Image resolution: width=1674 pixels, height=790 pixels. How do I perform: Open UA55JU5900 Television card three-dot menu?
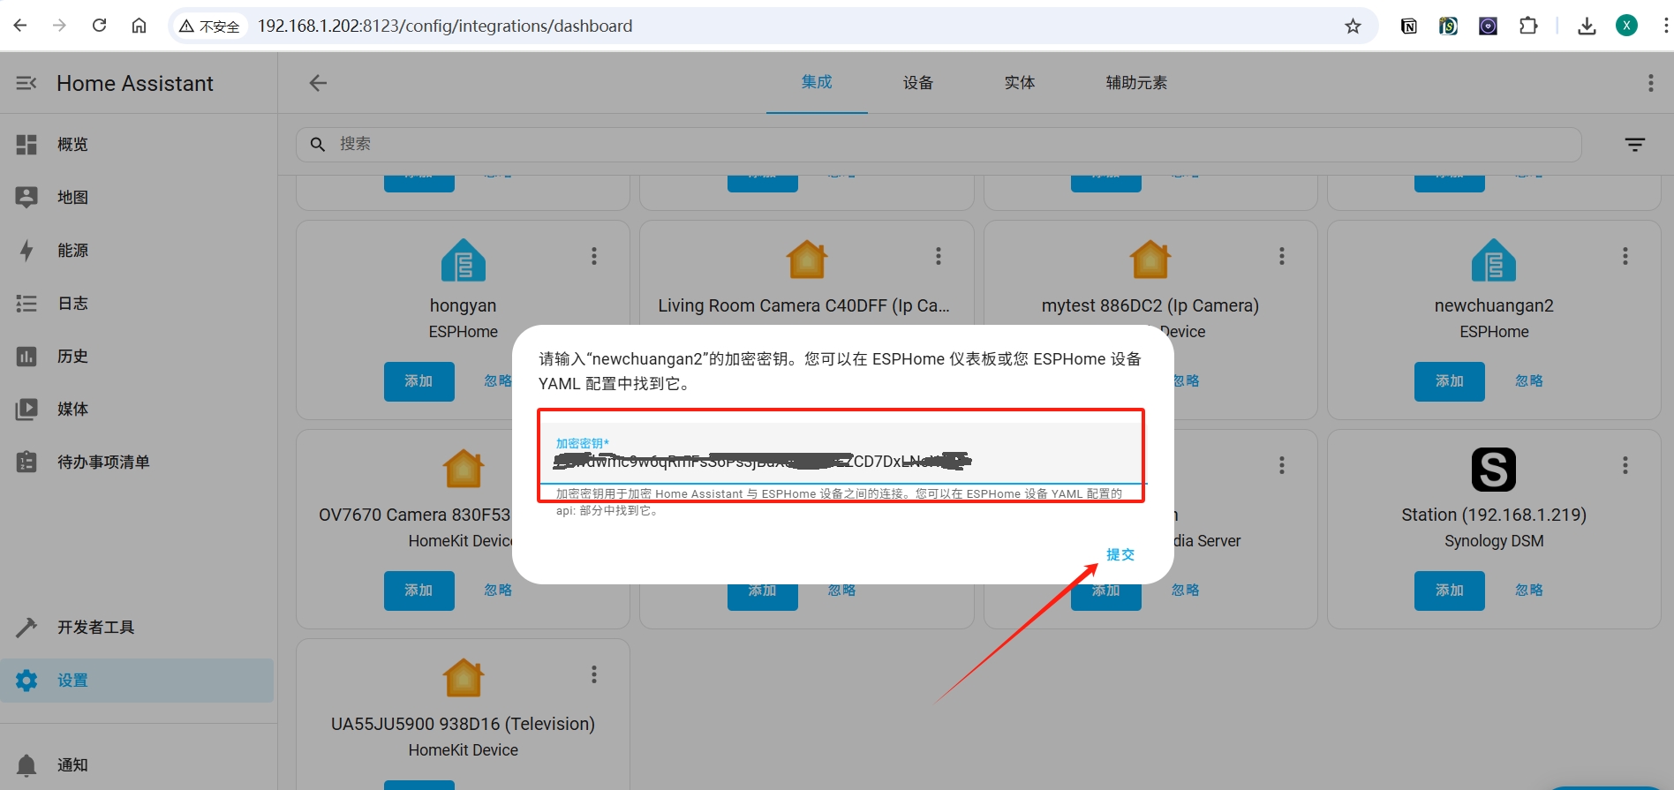[594, 674]
